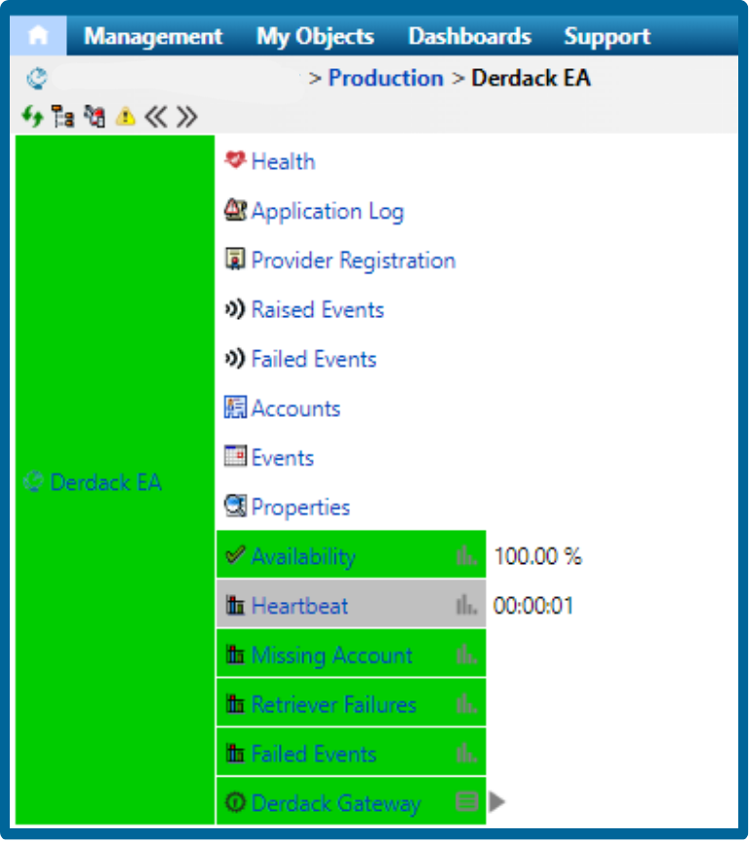Select the Derdack EA object node

pyautogui.click(x=105, y=483)
